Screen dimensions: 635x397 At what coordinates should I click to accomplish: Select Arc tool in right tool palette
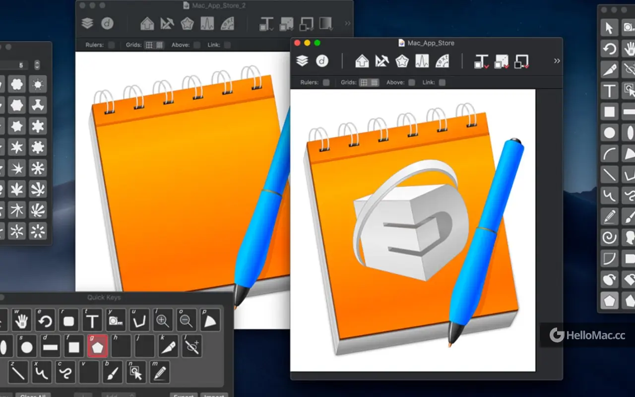(610, 153)
